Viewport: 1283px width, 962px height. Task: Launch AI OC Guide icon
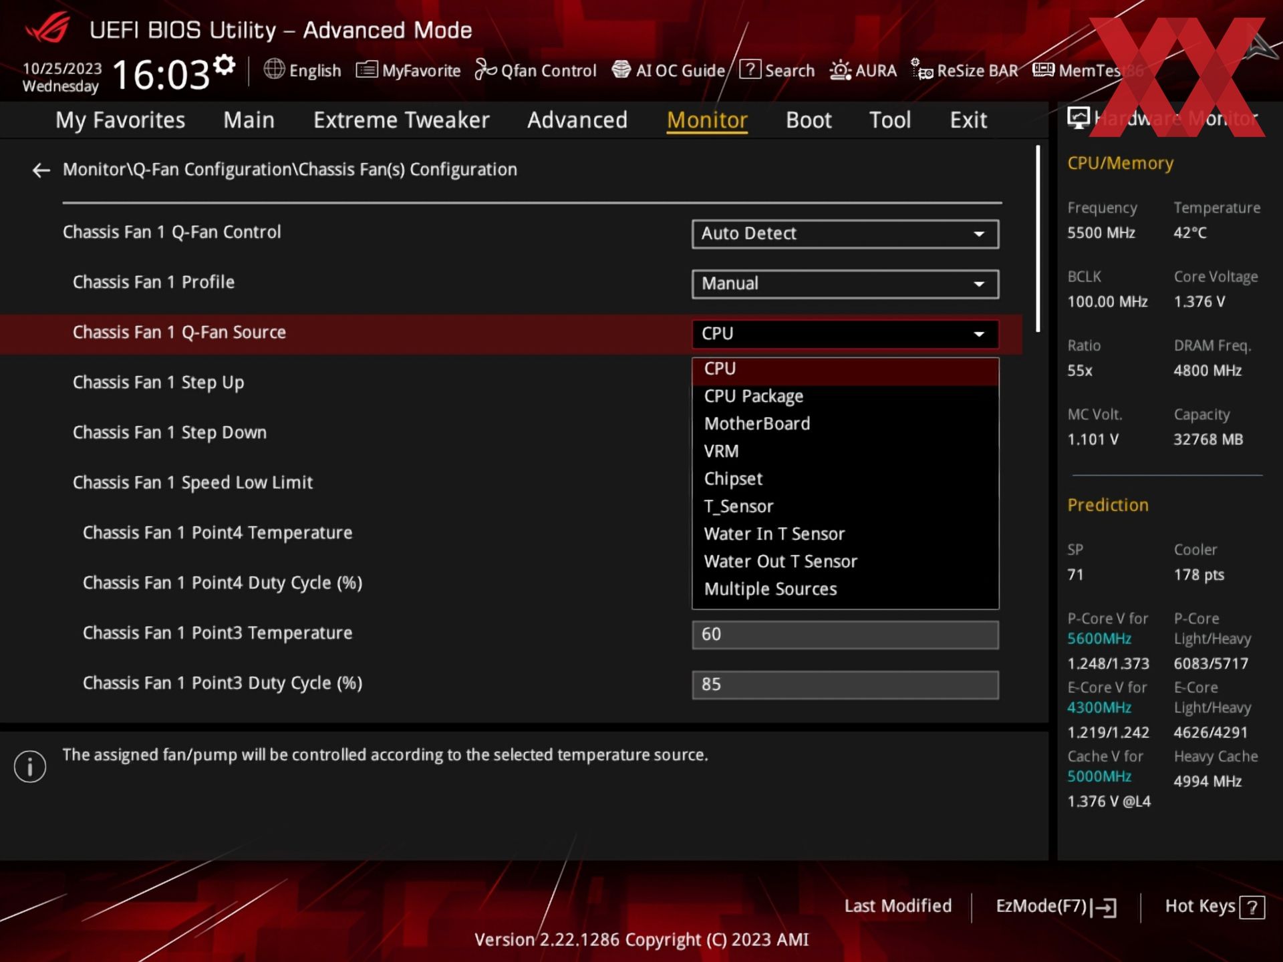[x=621, y=69]
